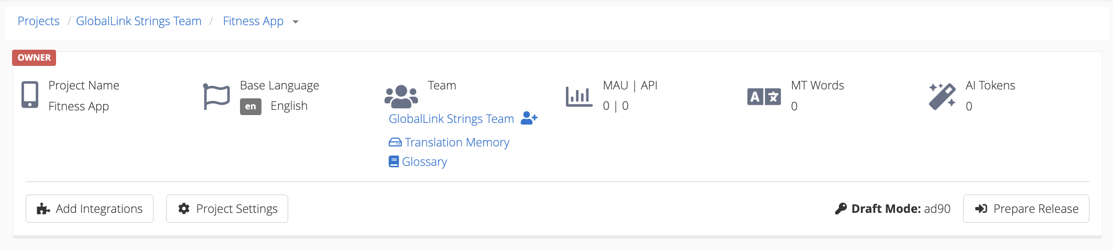
Task: Click the MAU bar chart icon
Action: coord(579,96)
